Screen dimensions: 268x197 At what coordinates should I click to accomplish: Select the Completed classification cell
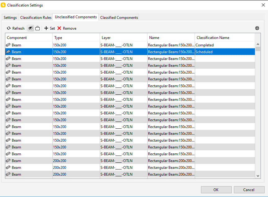pyautogui.click(x=225, y=45)
